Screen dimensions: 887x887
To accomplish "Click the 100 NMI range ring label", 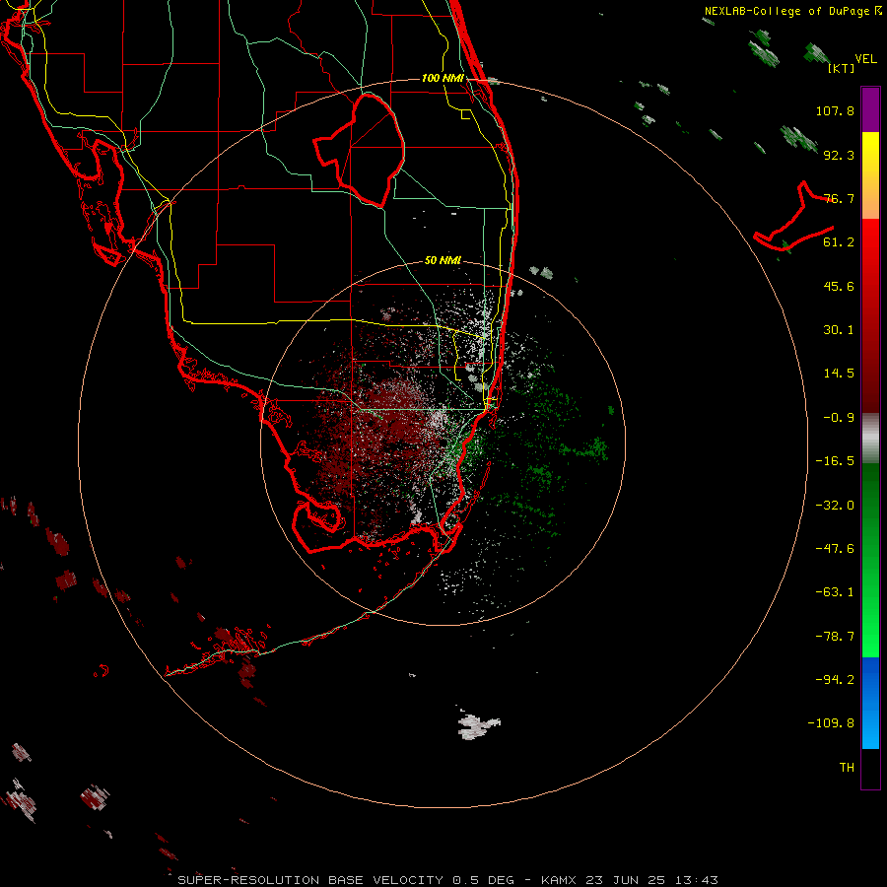I will (x=443, y=78).
